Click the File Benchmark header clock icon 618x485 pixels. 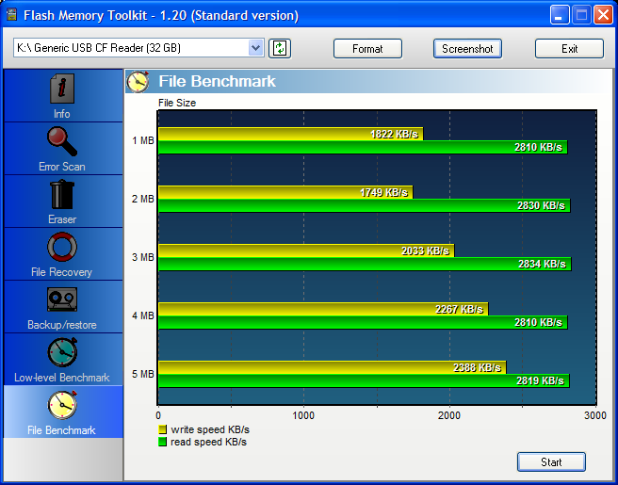(138, 82)
